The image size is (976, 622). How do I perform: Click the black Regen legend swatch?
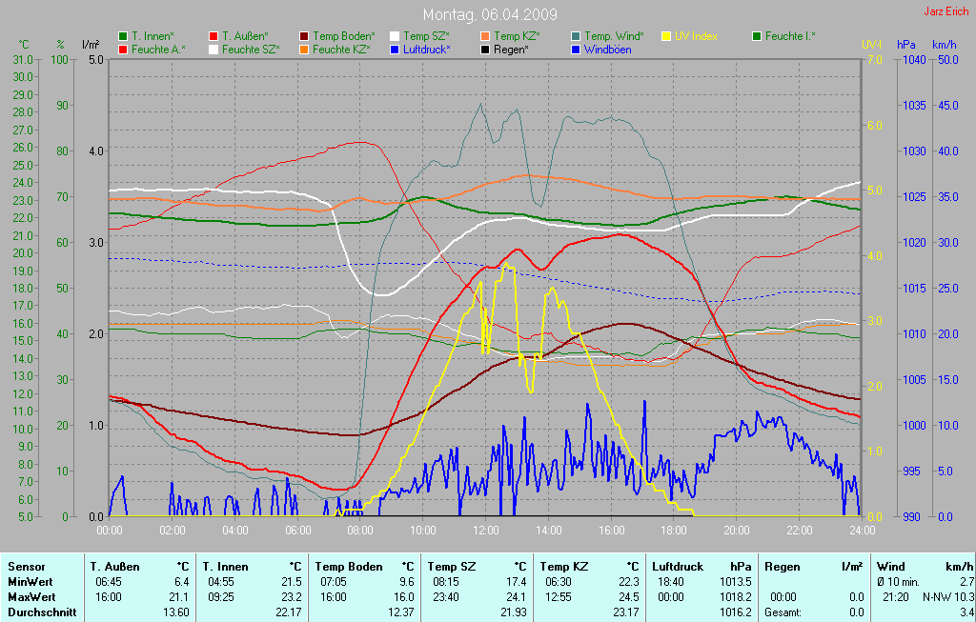pos(485,49)
